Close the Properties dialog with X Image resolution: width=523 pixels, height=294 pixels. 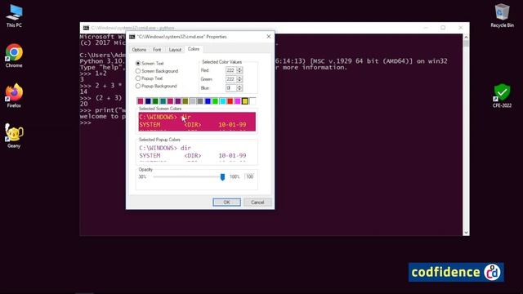point(269,36)
